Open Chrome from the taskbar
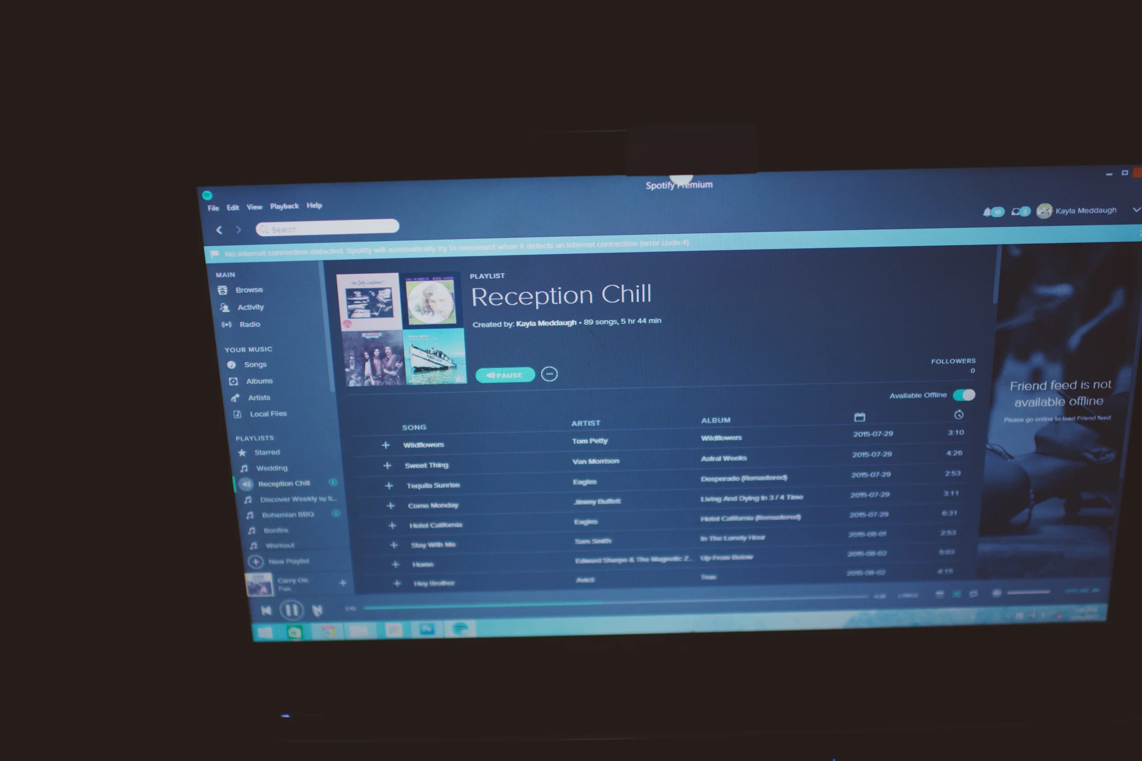This screenshot has width=1142, height=761. 328,631
